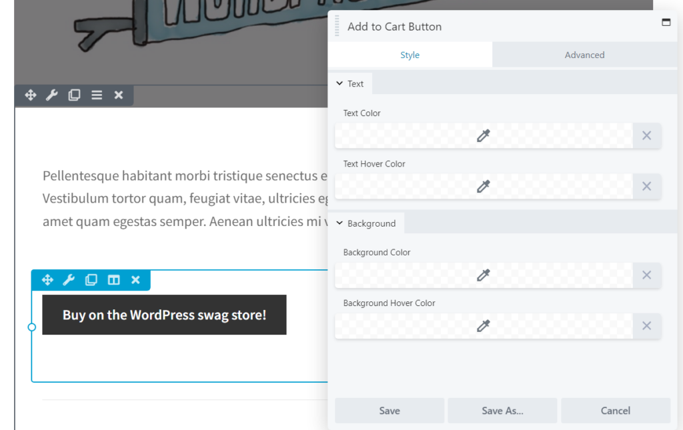Open the row actions hamburger menu
Screen dimensions: 683x430
point(96,95)
